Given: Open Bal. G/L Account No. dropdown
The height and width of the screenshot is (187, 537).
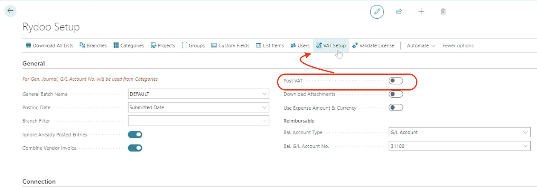Looking at the screenshot, I should 526,146.
